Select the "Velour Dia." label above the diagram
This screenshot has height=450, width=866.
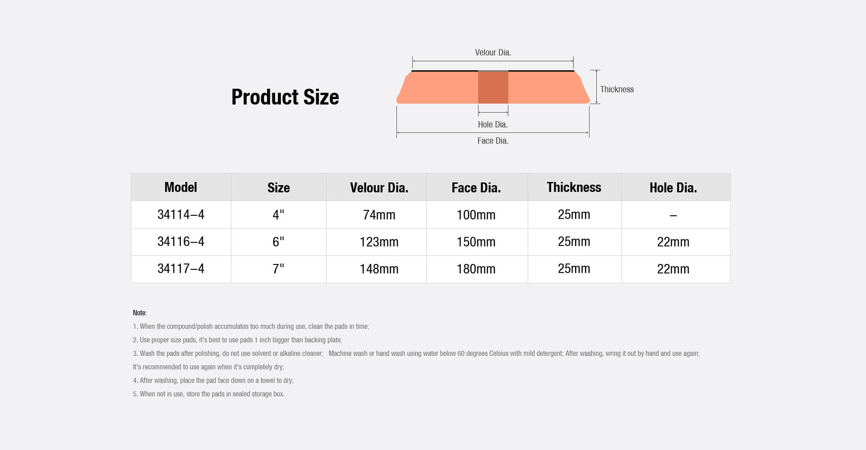(x=493, y=53)
